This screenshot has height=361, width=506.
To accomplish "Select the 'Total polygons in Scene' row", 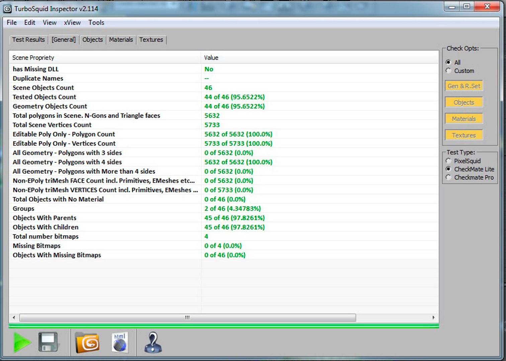I will click(x=224, y=116).
